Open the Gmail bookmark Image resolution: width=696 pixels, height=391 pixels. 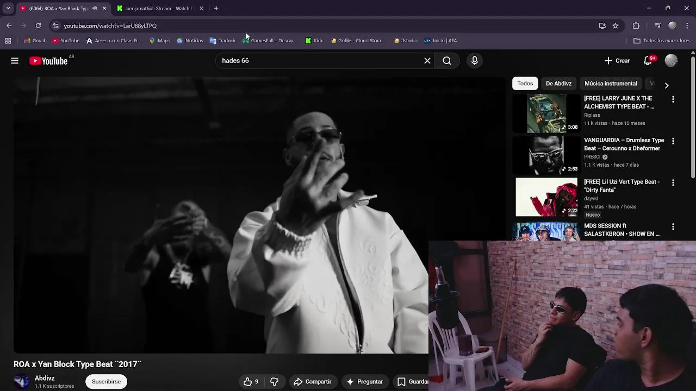coord(34,41)
